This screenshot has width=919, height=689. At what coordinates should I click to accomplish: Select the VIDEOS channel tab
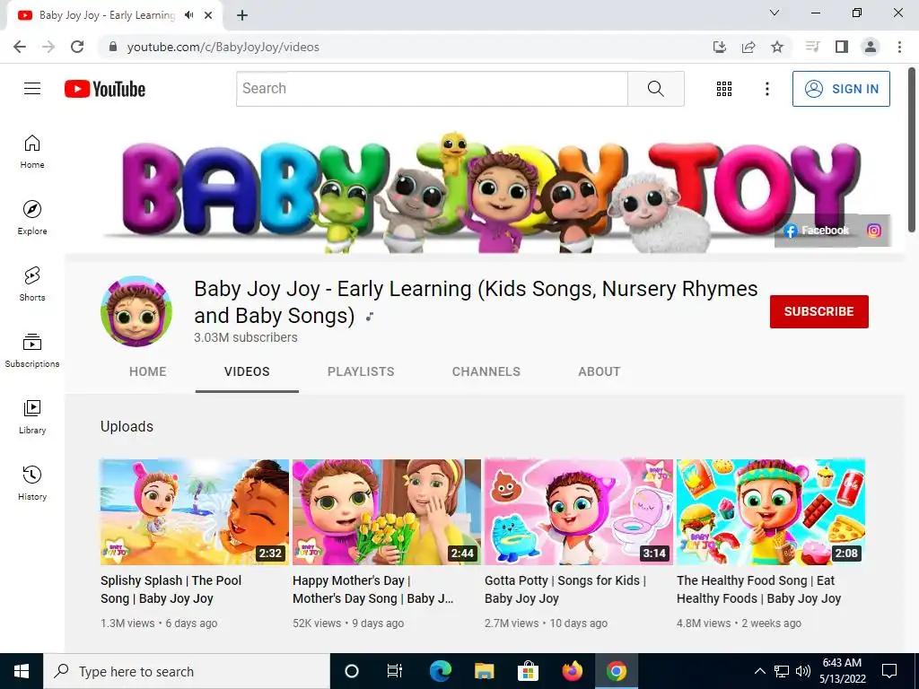[247, 371]
